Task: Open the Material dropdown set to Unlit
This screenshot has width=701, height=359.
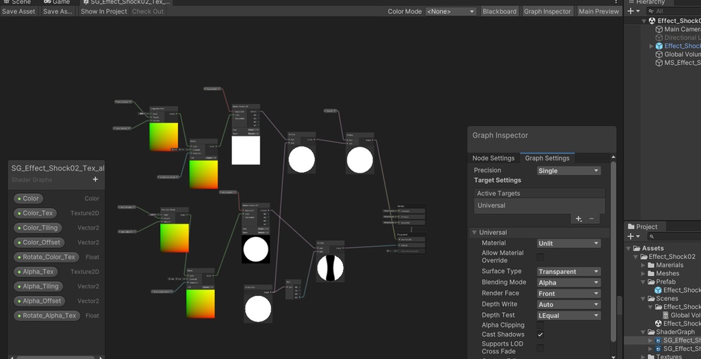Action: click(x=568, y=243)
